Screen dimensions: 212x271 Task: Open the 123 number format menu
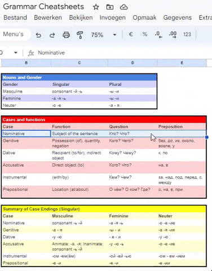coord(187,34)
